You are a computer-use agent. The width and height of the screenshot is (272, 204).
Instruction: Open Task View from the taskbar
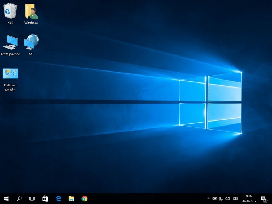[x=32, y=199]
